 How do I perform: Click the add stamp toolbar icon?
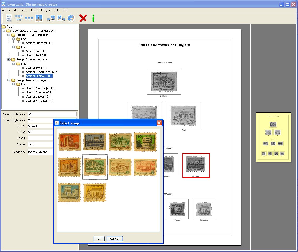tap(39, 18)
